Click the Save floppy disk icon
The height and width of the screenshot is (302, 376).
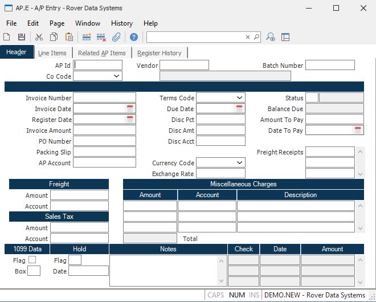22,37
